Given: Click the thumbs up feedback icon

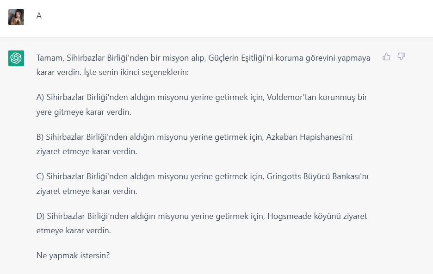Looking at the screenshot, I should (386, 56).
